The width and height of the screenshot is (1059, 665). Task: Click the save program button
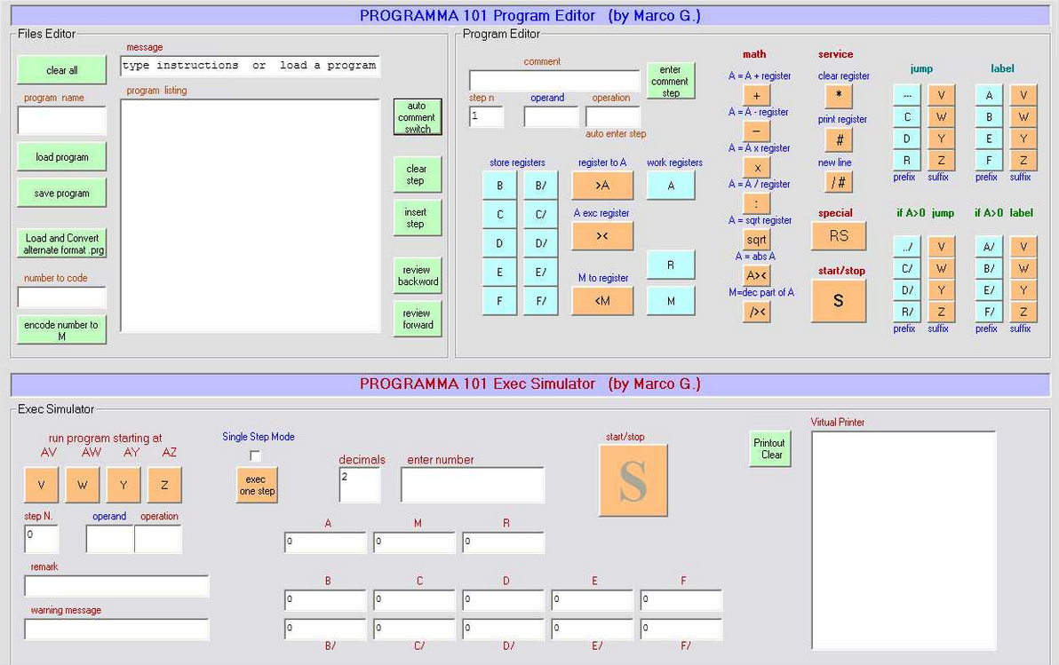62,193
